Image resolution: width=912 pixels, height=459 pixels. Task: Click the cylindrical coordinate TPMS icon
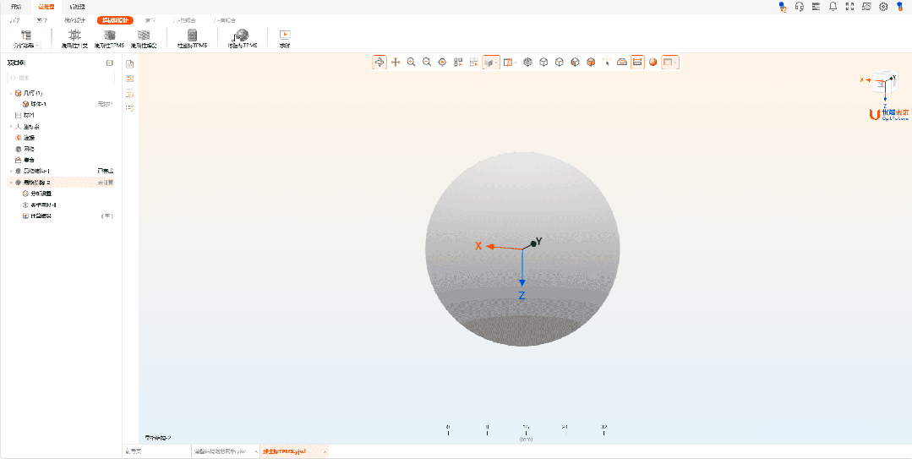pos(192,35)
